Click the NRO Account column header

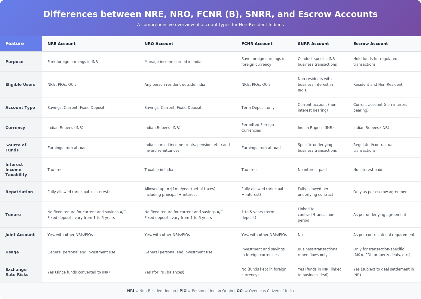(159, 44)
